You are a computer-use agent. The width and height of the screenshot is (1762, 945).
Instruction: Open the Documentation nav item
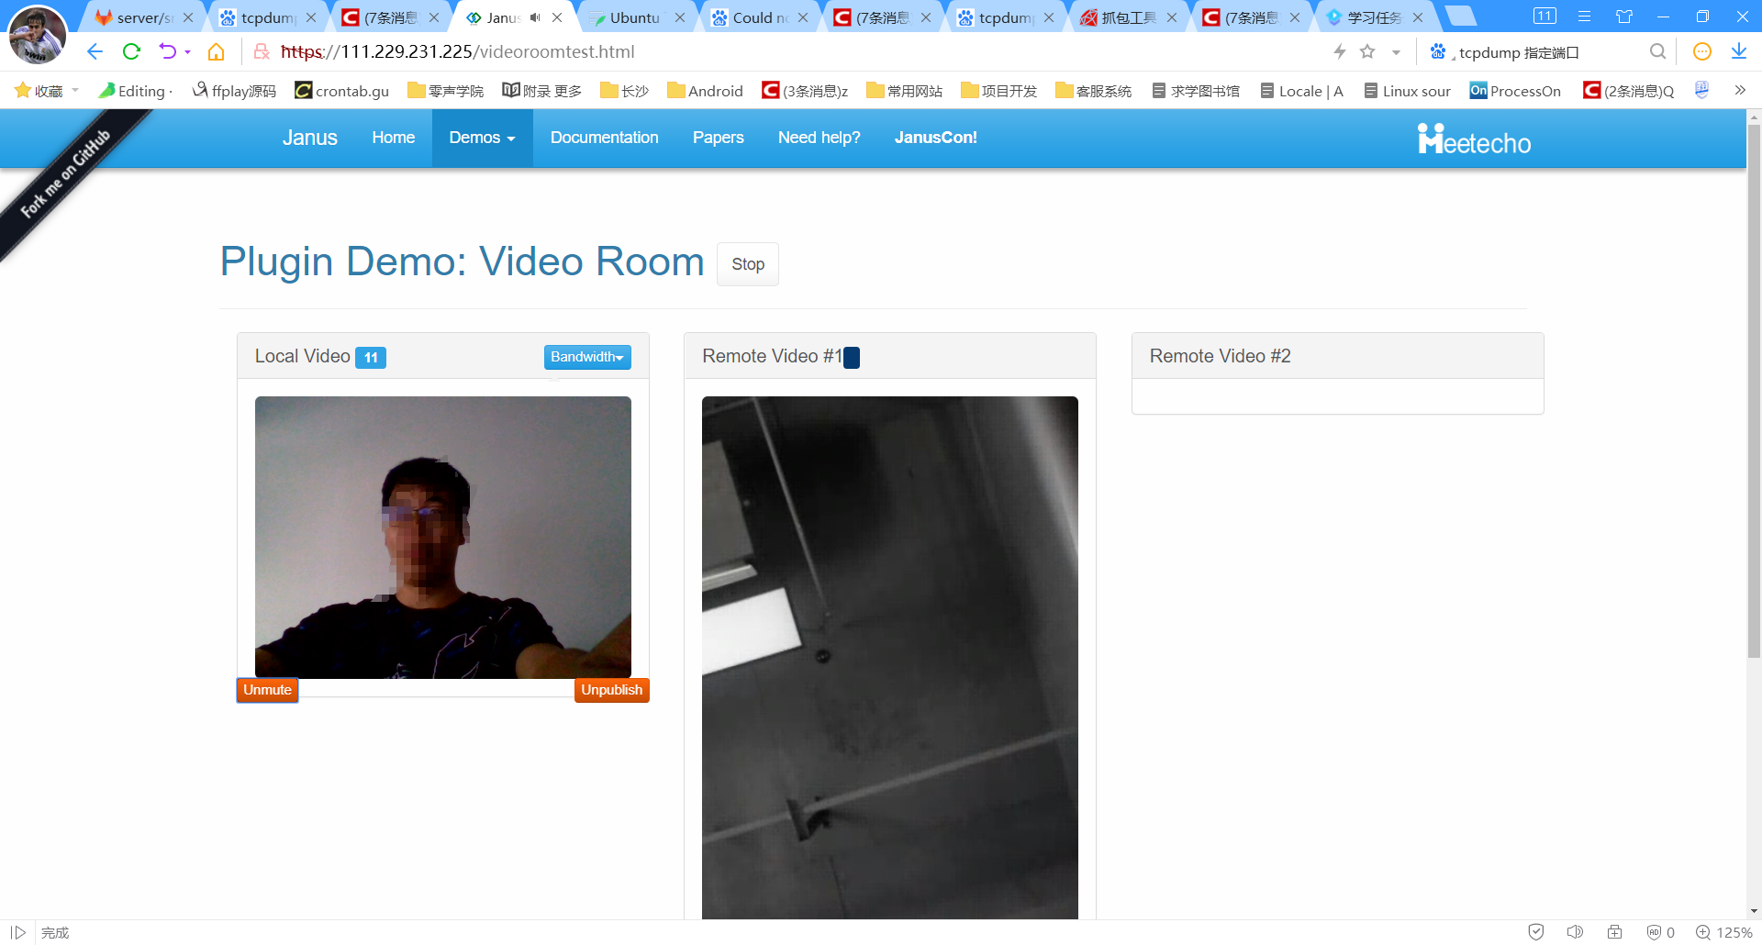click(605, 138)
